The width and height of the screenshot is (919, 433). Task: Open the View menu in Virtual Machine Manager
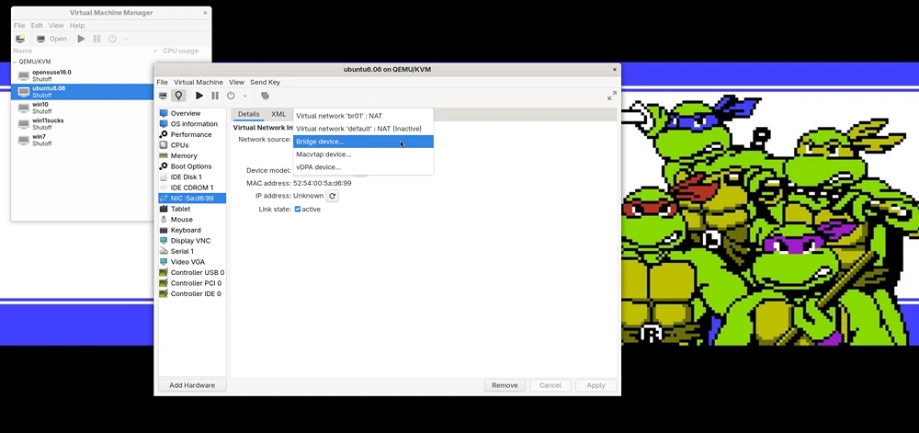(x=56, y=26)
